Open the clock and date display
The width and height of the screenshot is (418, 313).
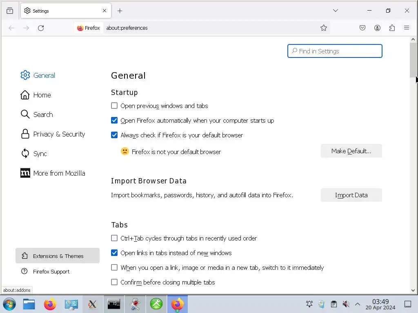point(380,304)
